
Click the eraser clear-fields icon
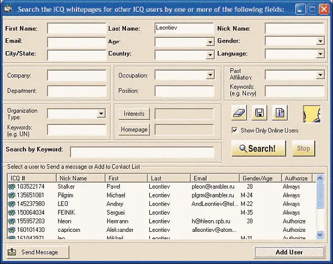tap(239, 113)
